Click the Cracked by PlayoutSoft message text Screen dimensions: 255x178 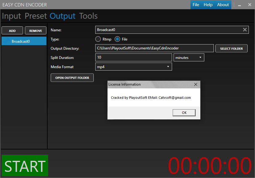151,98
